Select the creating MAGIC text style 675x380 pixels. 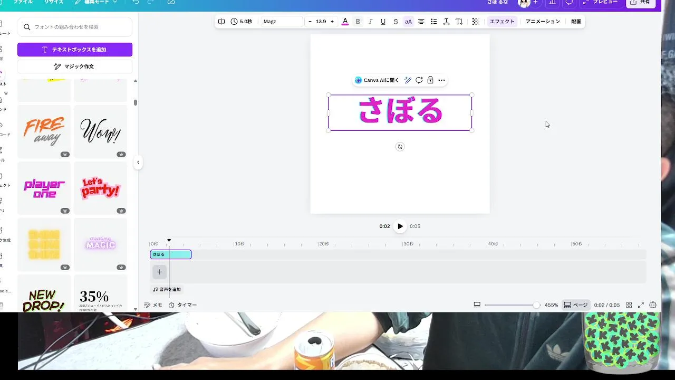(x=100, y=244)
